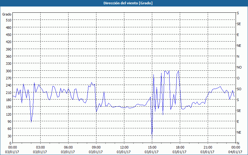Click the 21:00 time label on x-axis
Image resolution: width=248 pixels, height=155 pixels.
(x=208, y=148)
